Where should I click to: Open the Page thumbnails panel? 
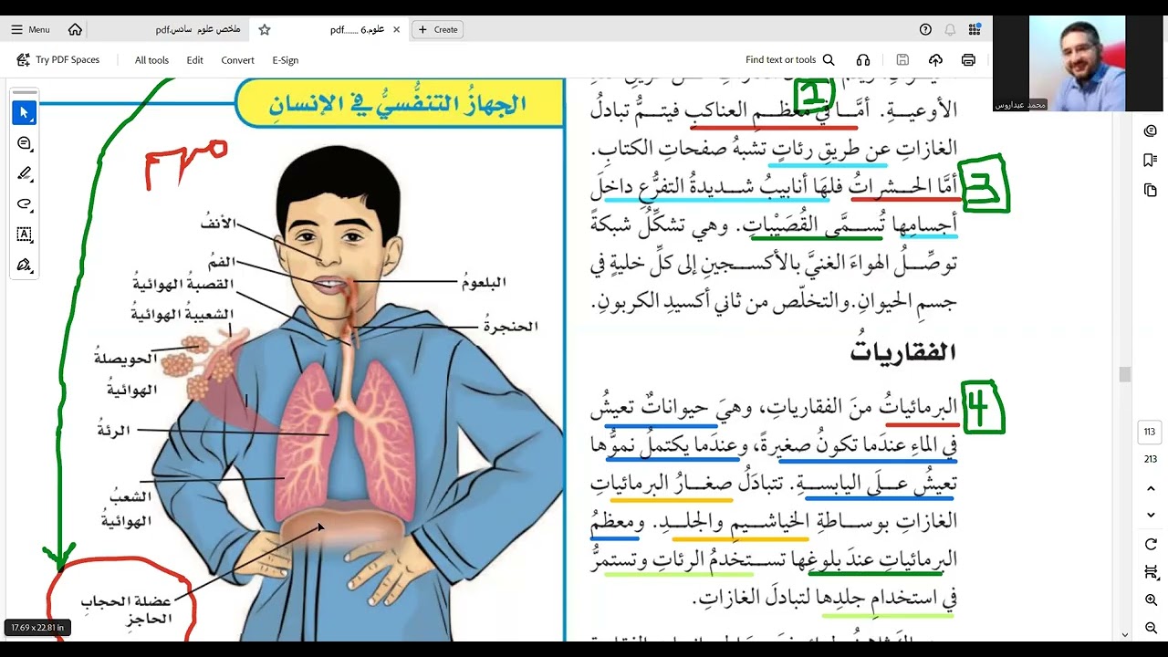point(1151,190)
